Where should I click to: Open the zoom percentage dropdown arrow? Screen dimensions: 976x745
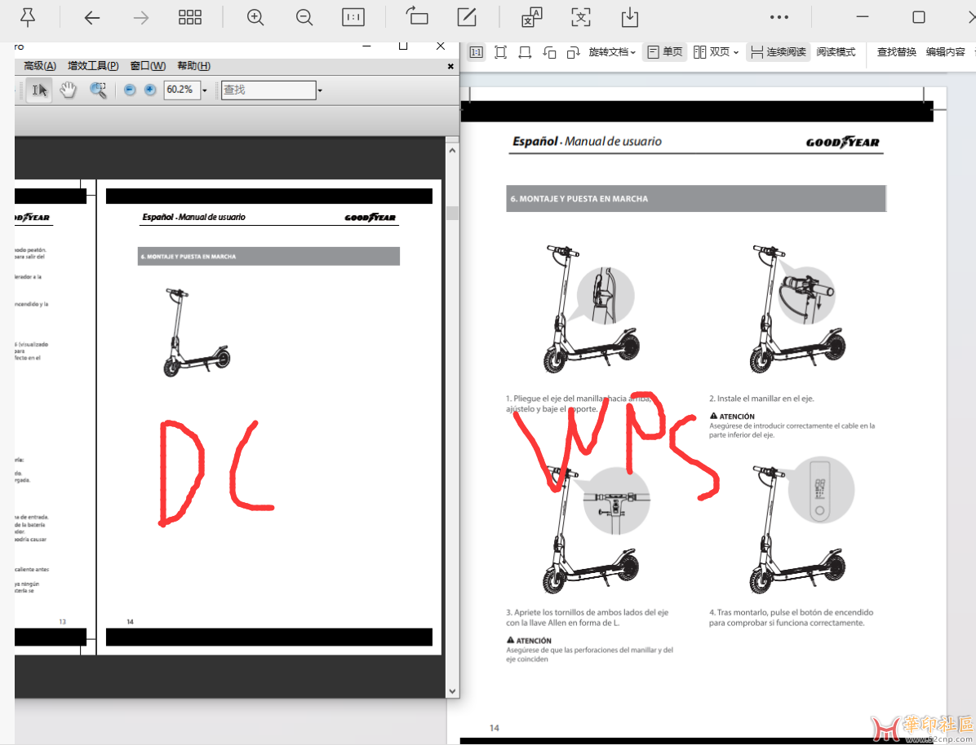coord(205,90)
